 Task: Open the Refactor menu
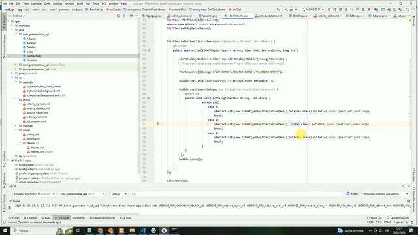coord(69,3)
